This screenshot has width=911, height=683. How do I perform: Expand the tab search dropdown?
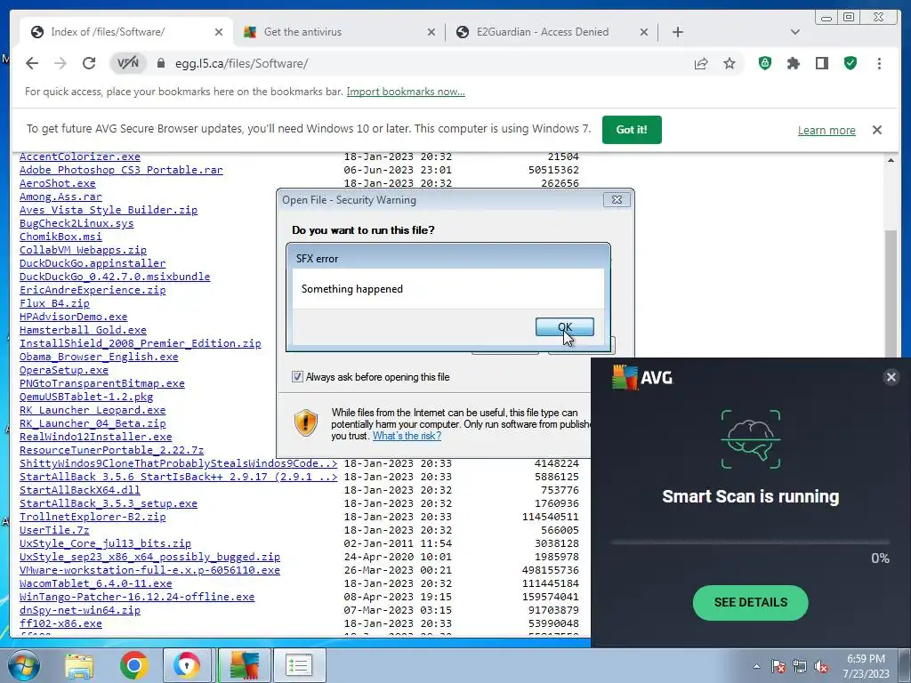[795, 32]
